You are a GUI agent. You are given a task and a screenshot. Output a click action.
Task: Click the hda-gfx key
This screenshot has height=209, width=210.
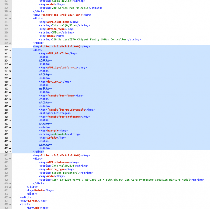(x=53, y=131)
